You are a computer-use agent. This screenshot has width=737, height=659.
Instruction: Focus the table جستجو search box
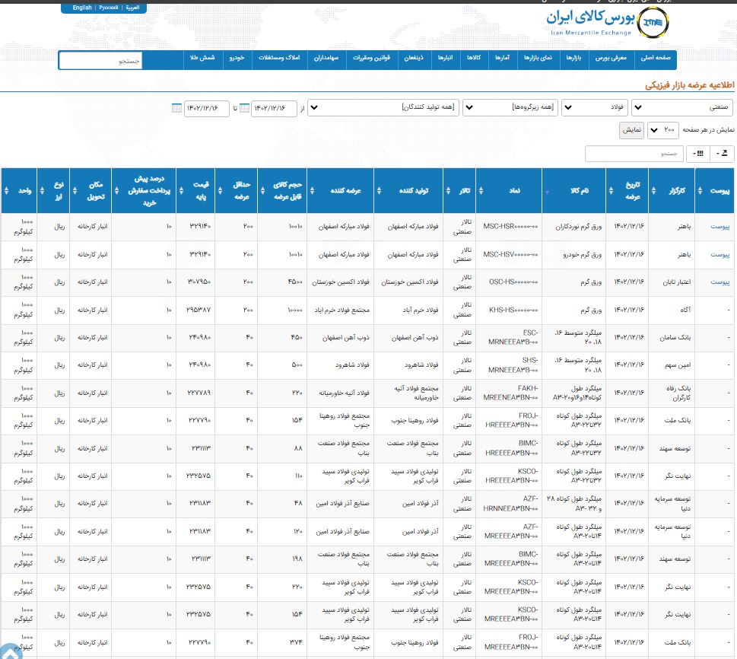coord(634,154)
